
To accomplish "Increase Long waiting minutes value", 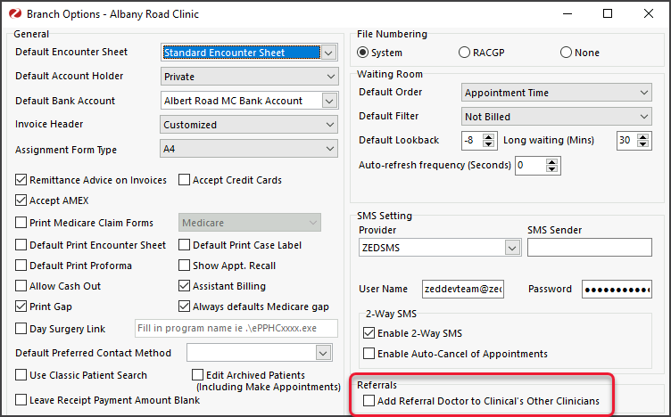I will (642, 136).
